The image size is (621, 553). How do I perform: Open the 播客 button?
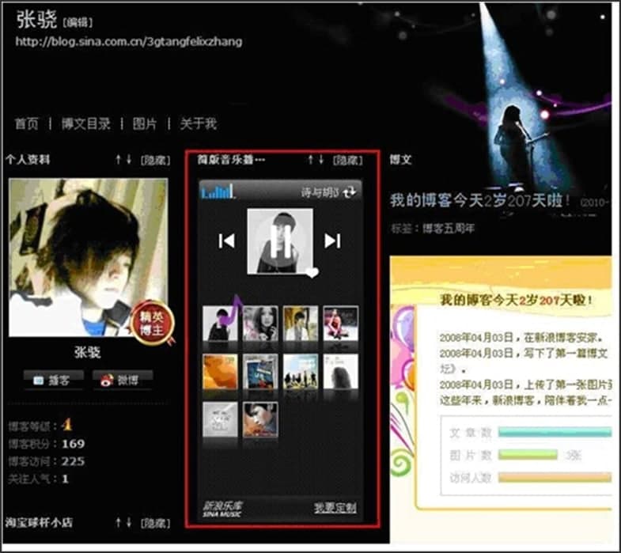54,381
